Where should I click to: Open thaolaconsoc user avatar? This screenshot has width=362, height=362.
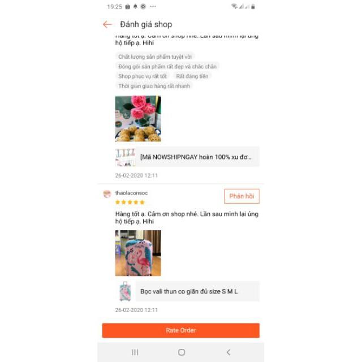point(107,194)
